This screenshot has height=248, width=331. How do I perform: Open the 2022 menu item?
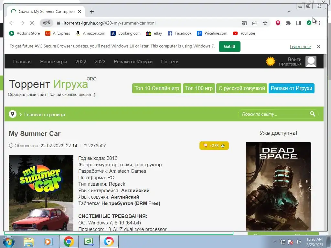[x=80, y=62]
